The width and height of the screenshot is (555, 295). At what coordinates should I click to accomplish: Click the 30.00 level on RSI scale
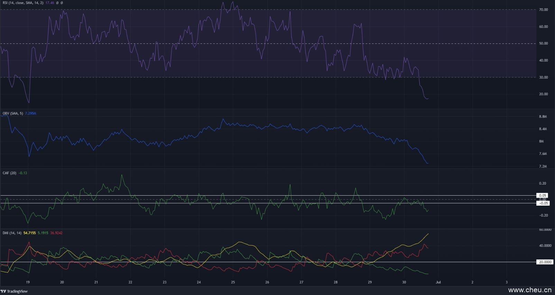(543, 77)
